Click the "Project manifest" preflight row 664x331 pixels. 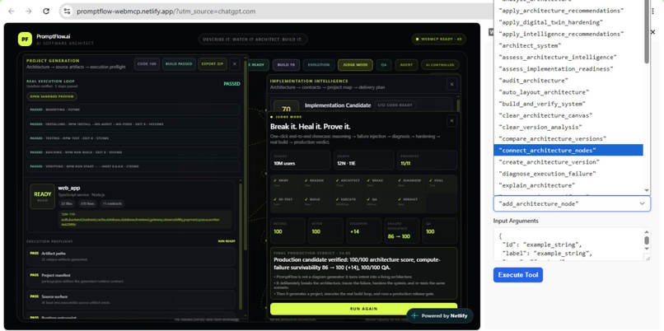pyautogui.click(x=131, y=277)
